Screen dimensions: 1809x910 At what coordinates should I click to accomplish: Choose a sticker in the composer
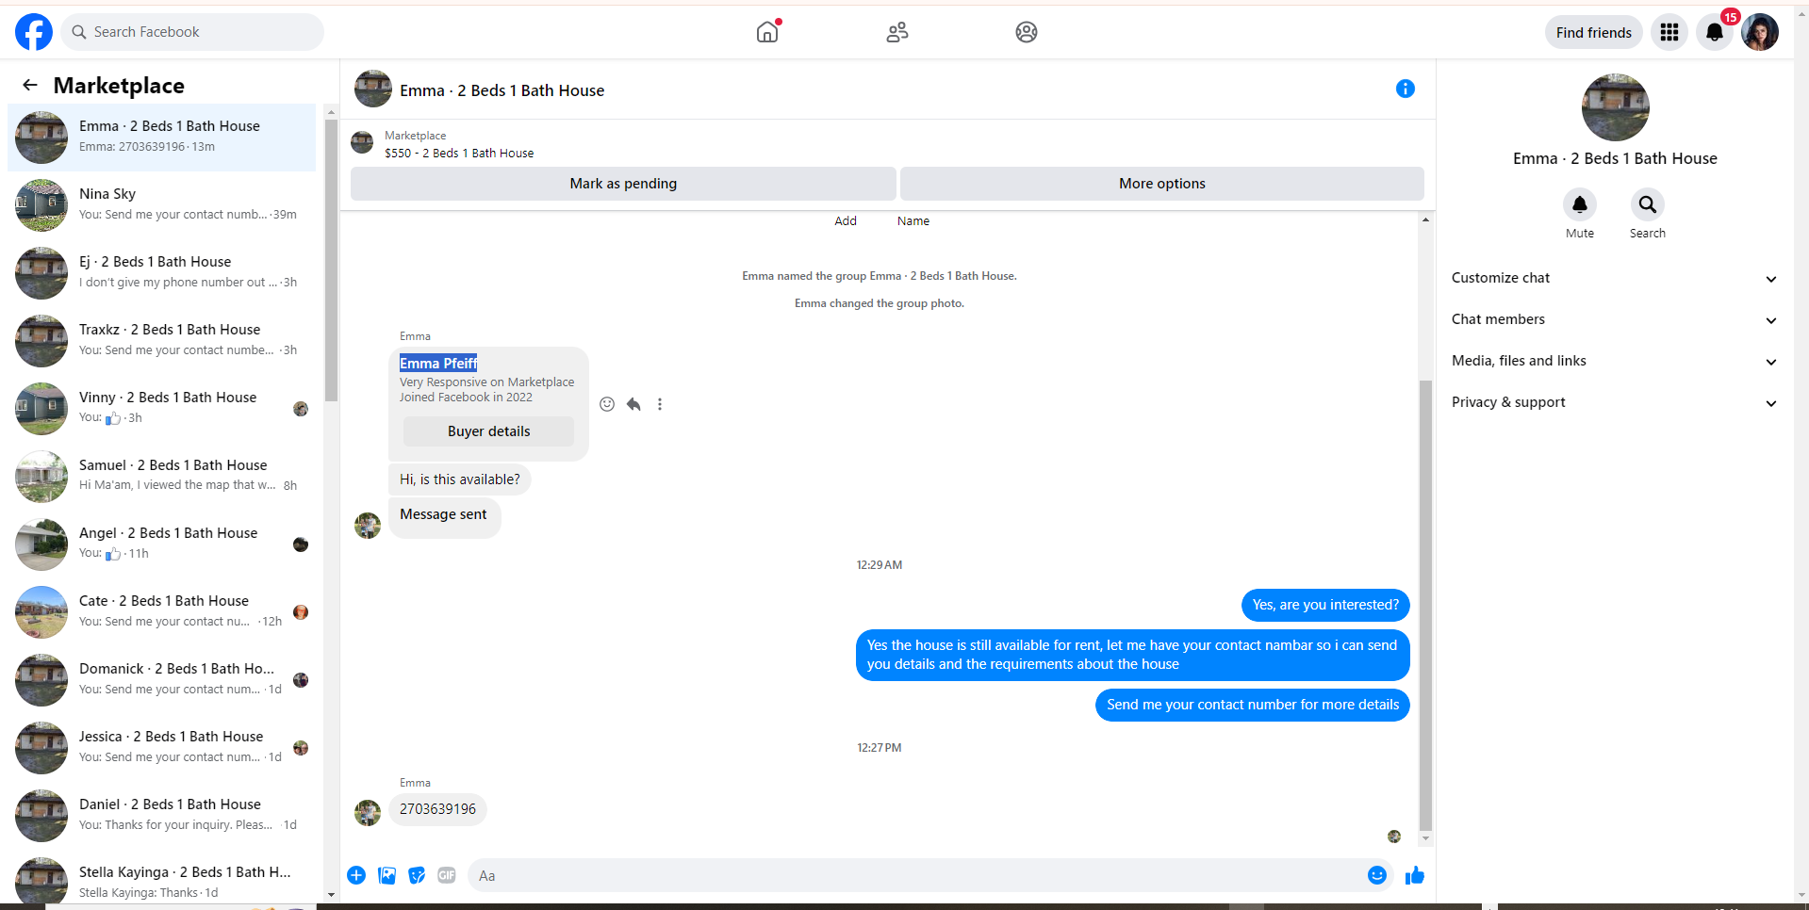(417, 875)
